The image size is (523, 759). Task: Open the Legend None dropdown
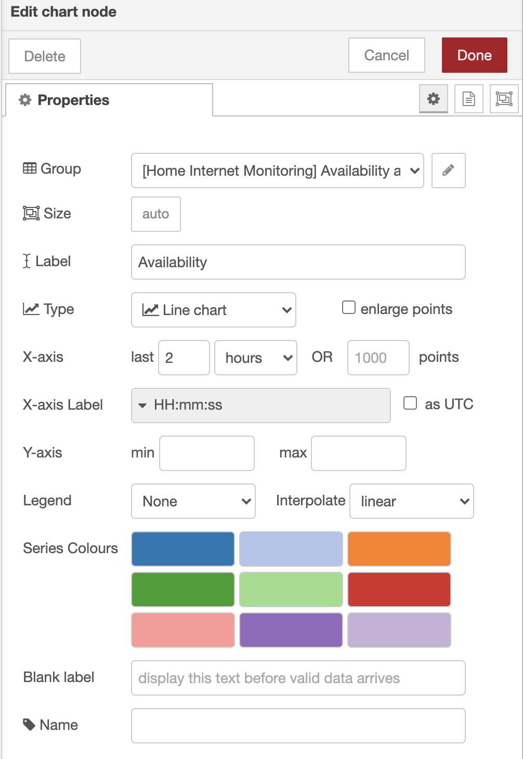point(193,501)
